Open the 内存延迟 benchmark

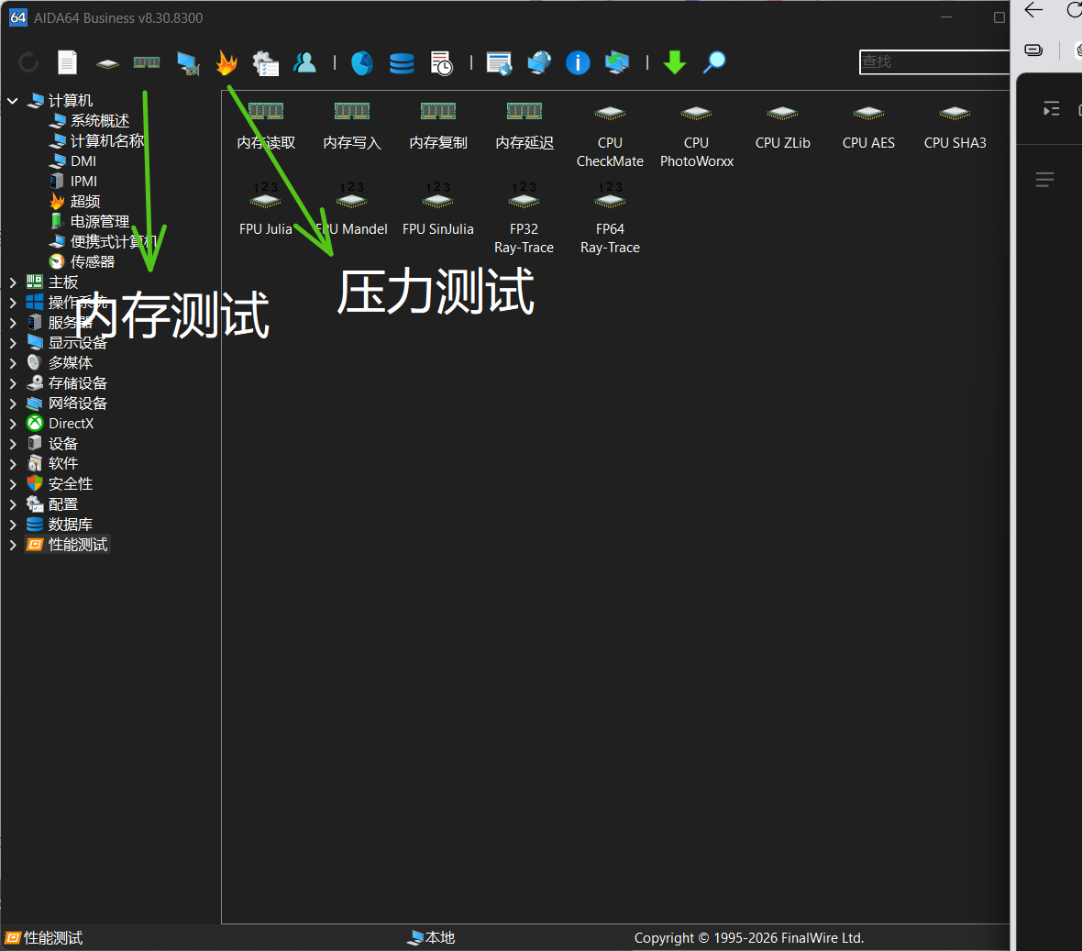tap(524, 127)
